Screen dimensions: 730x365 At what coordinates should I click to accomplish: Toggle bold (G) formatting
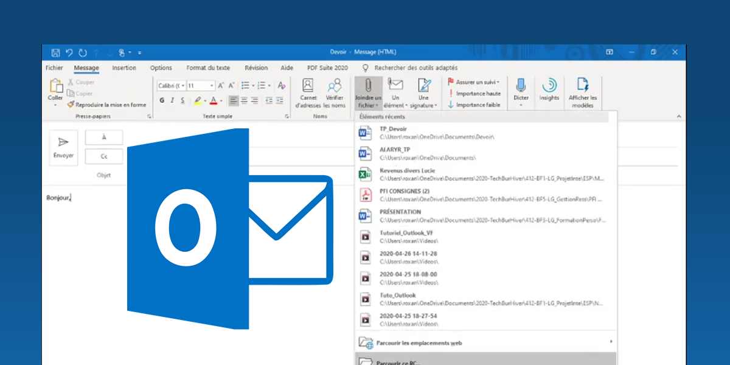162,101
